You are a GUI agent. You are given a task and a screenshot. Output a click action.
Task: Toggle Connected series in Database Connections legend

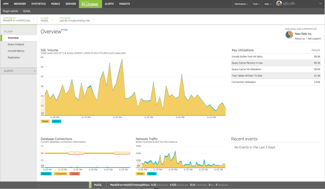click(x=61, y=174)
